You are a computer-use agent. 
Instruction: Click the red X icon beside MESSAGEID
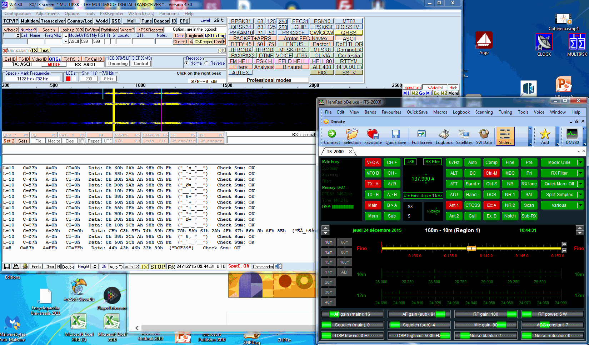click(x=5, y=50)
